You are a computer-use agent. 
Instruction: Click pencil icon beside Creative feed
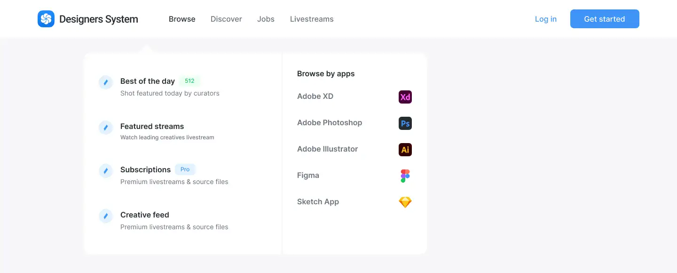(x=106, y=216)
